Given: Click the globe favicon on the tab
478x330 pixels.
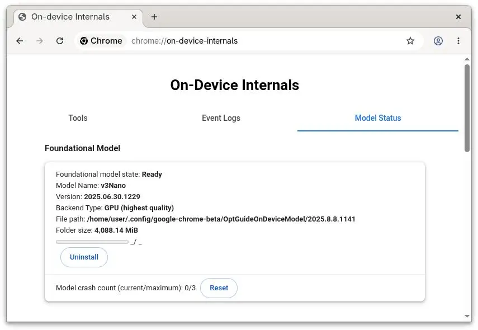Looking at the screenshot, I should [x=22, y=17].
